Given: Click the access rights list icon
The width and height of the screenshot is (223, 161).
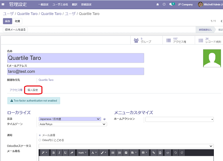Looking at the screenshot, I should tap(168, 40).
